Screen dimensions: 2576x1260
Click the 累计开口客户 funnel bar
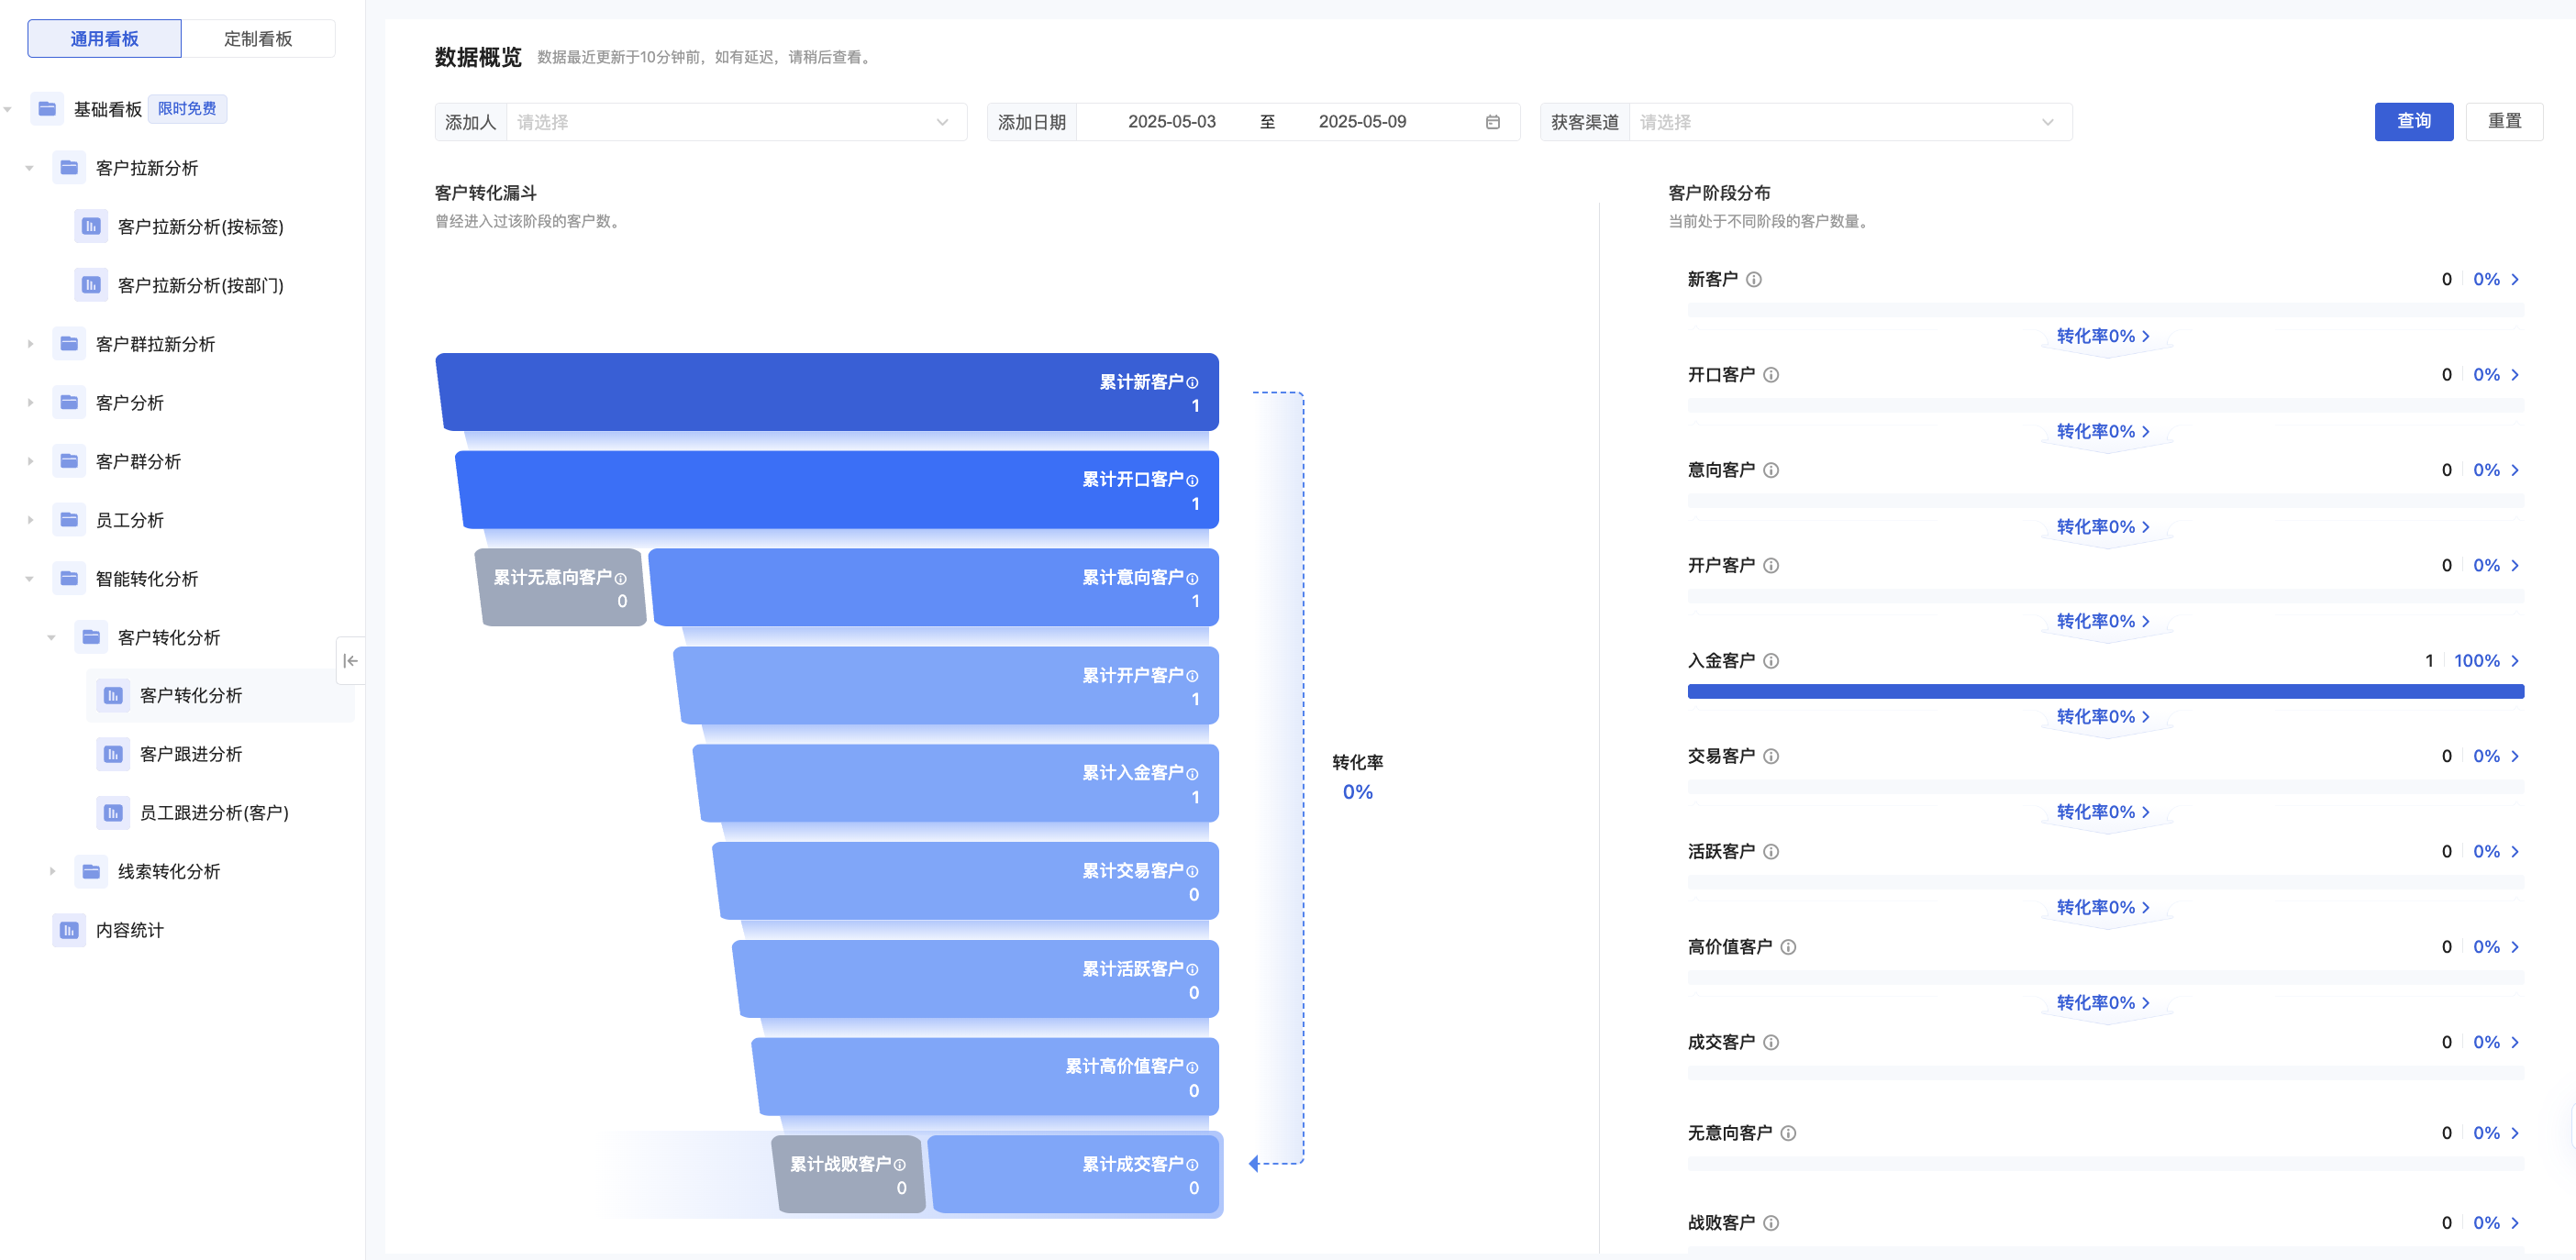[837, 490]
